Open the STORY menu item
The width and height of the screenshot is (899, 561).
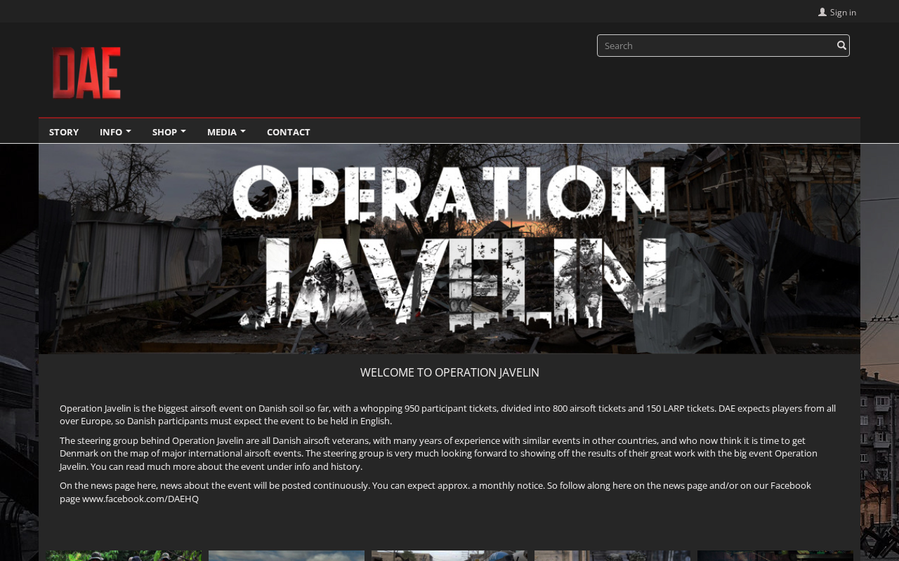click(64, 132)
